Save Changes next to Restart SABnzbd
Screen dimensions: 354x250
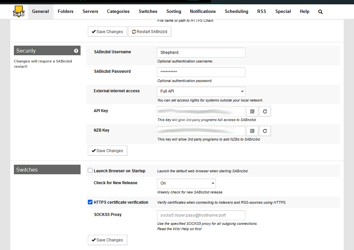tap(107, 32)
